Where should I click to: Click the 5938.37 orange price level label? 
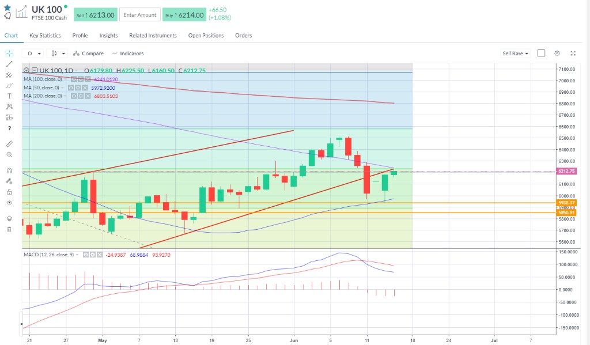(566, 203)
